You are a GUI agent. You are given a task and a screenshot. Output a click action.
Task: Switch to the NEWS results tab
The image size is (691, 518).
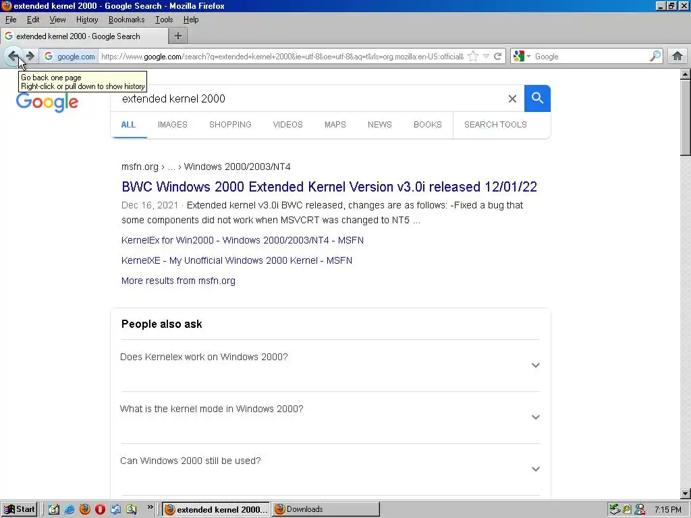(379, 125)
